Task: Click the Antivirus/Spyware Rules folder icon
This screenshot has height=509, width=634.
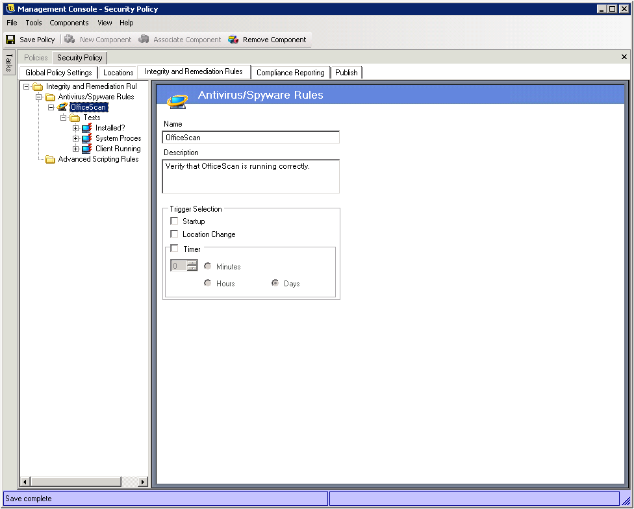Action: point(50,97)
